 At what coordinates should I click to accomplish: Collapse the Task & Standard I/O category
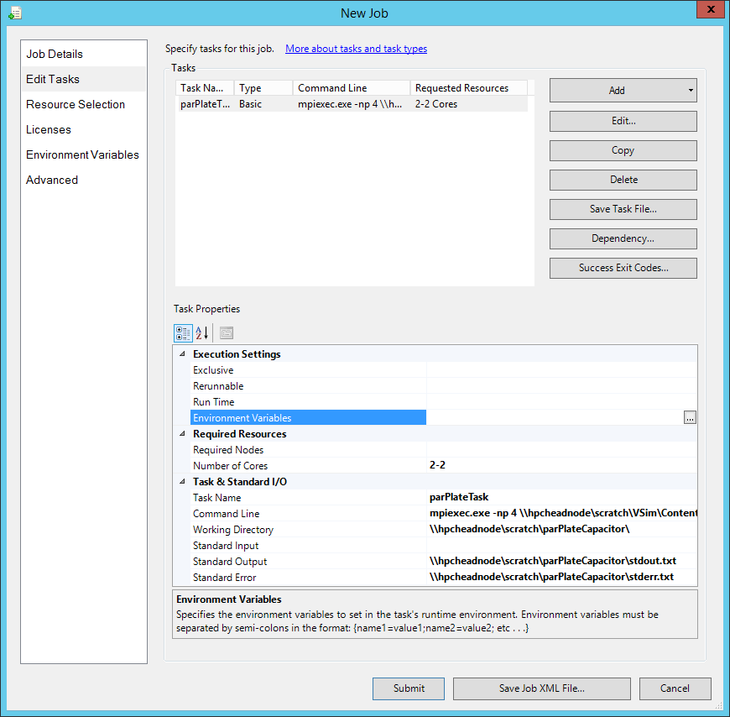183,482
